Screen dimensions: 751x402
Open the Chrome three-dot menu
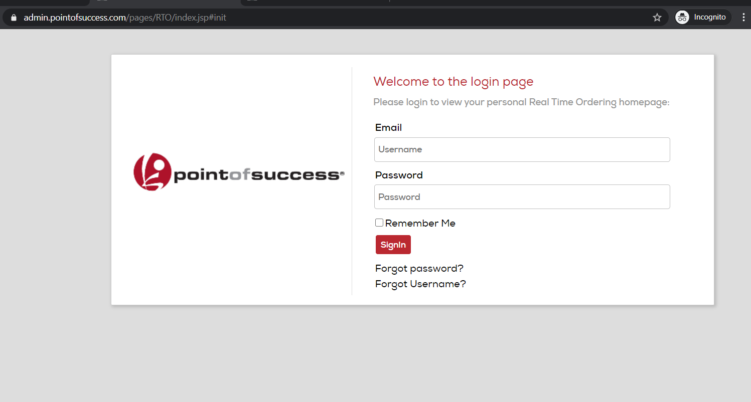(x=743, y=18)
